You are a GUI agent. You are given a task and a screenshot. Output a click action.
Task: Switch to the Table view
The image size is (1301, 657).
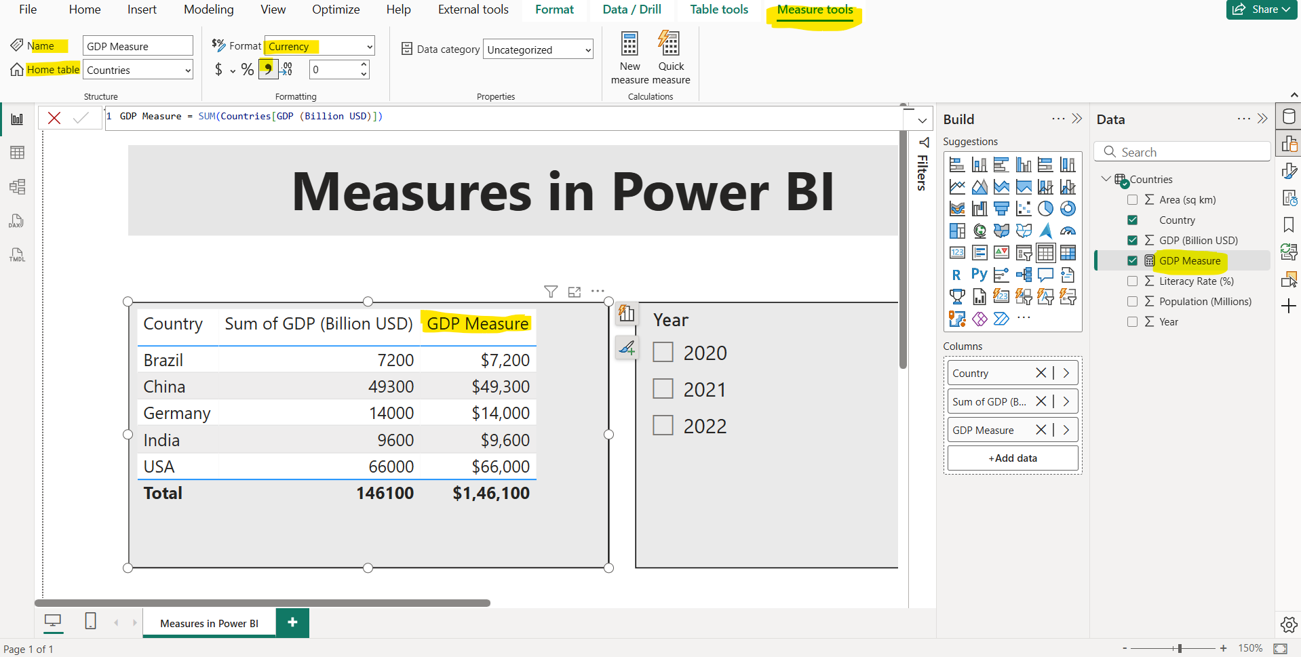click(x=17, y=152)
